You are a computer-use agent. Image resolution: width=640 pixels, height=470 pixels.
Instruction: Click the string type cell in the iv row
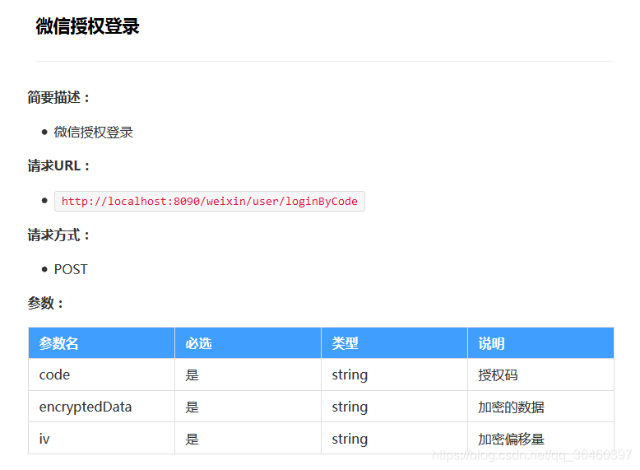click(394, 439)
